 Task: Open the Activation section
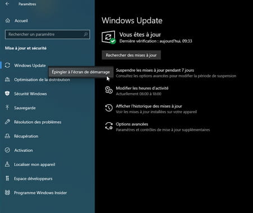pos(24,150)
